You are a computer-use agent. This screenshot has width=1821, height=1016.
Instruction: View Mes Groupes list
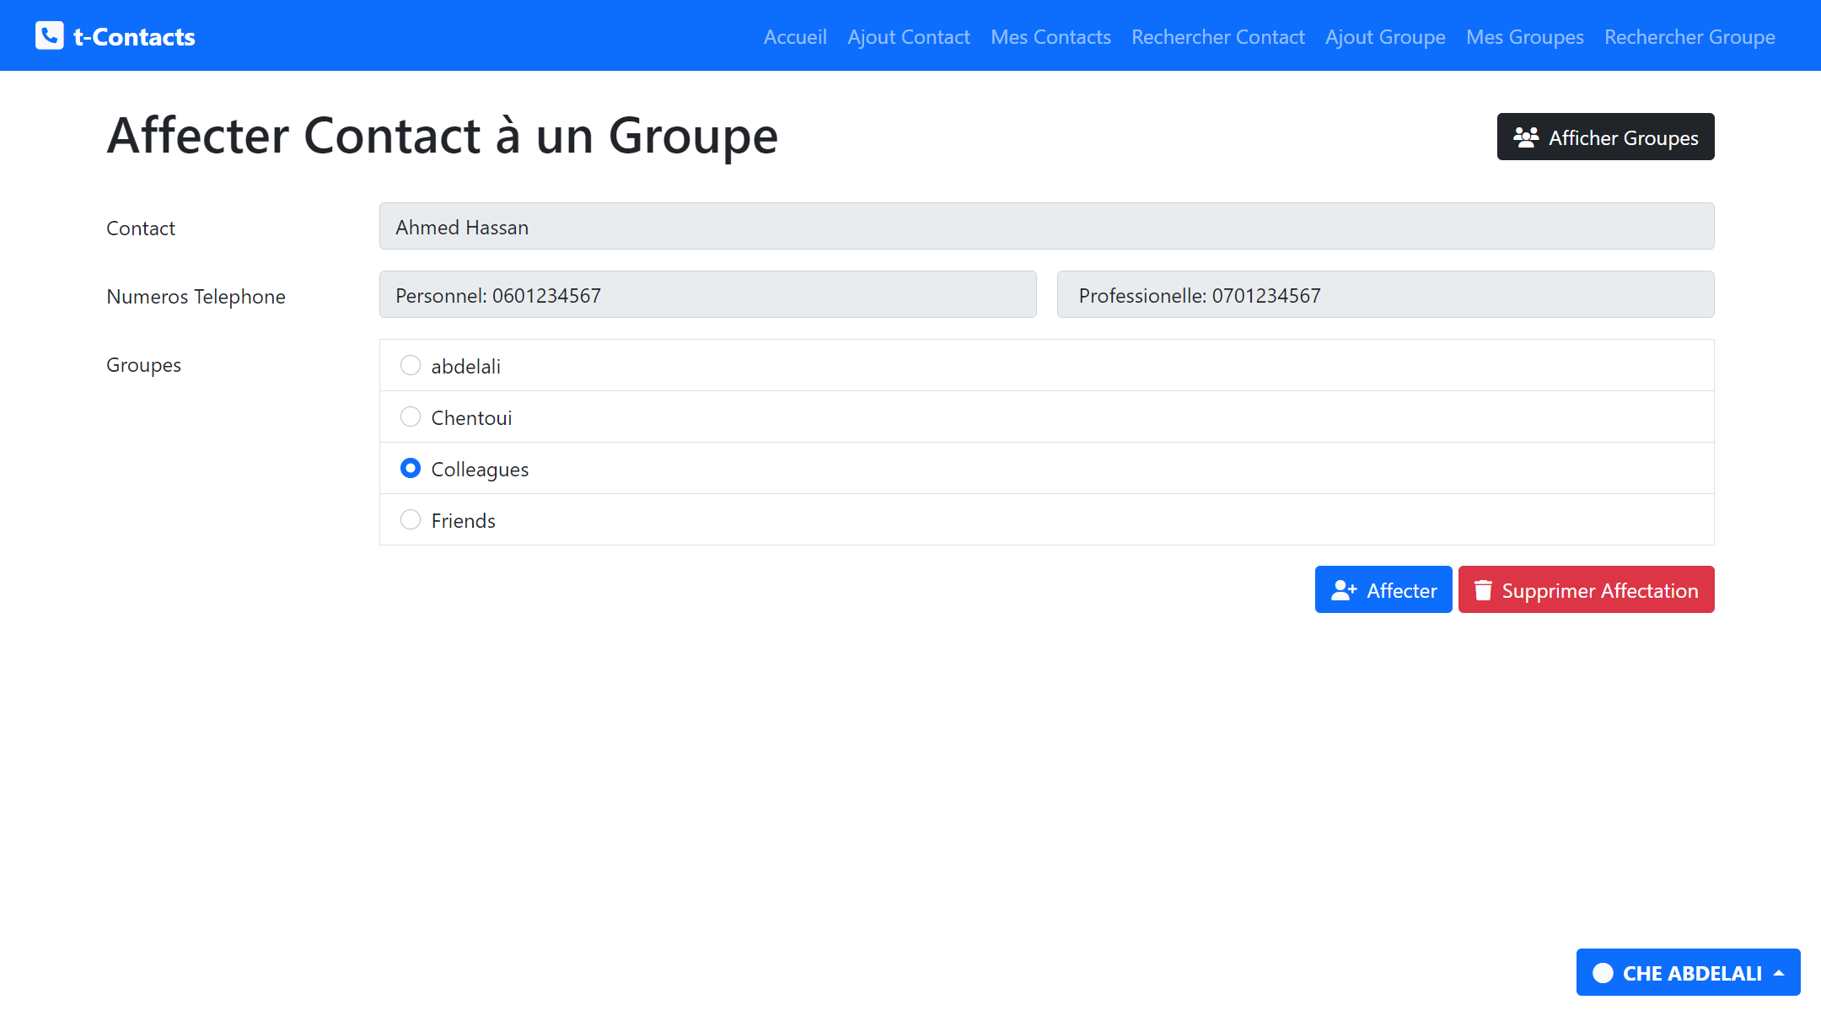[x=1525, y=37]
